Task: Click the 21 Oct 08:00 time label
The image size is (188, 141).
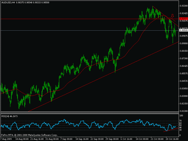Action: [x=157, y=139]
